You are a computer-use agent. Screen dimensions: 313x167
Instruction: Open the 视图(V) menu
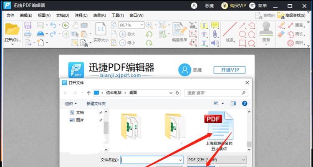44,15
